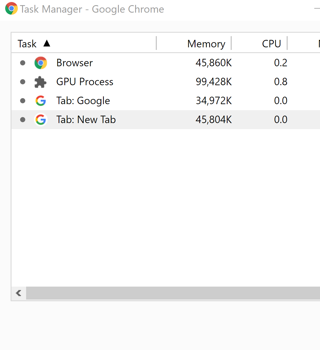The image size is (320, 350).
Task: Click the left scroll arrow on horizontal scrollbar
Action: (x=18, y=293)
